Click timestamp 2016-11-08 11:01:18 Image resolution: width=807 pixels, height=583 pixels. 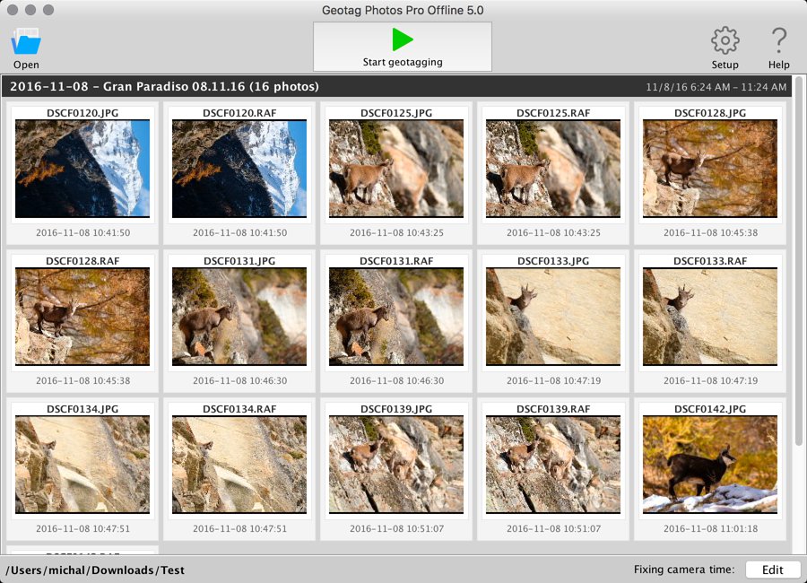(710, 528)
